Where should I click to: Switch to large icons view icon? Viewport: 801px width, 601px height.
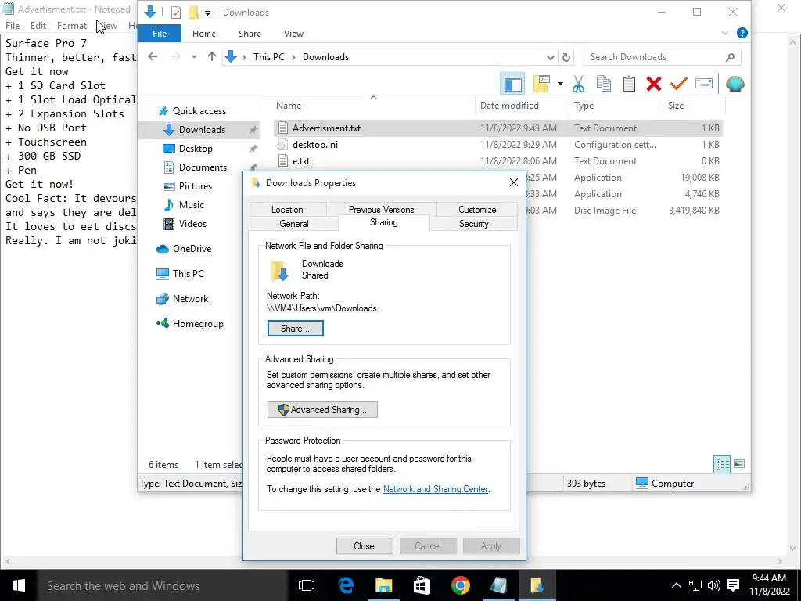point(738,464)
